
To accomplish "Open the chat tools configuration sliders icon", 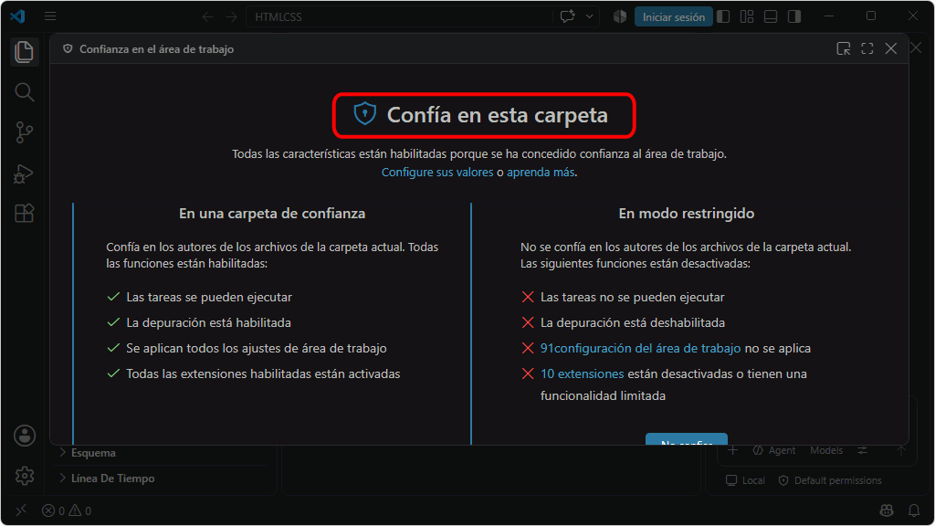I will click(x=862, y=450).
